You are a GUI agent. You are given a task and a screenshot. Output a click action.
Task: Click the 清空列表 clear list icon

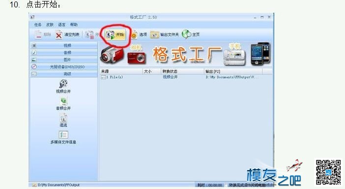point(59,35)
